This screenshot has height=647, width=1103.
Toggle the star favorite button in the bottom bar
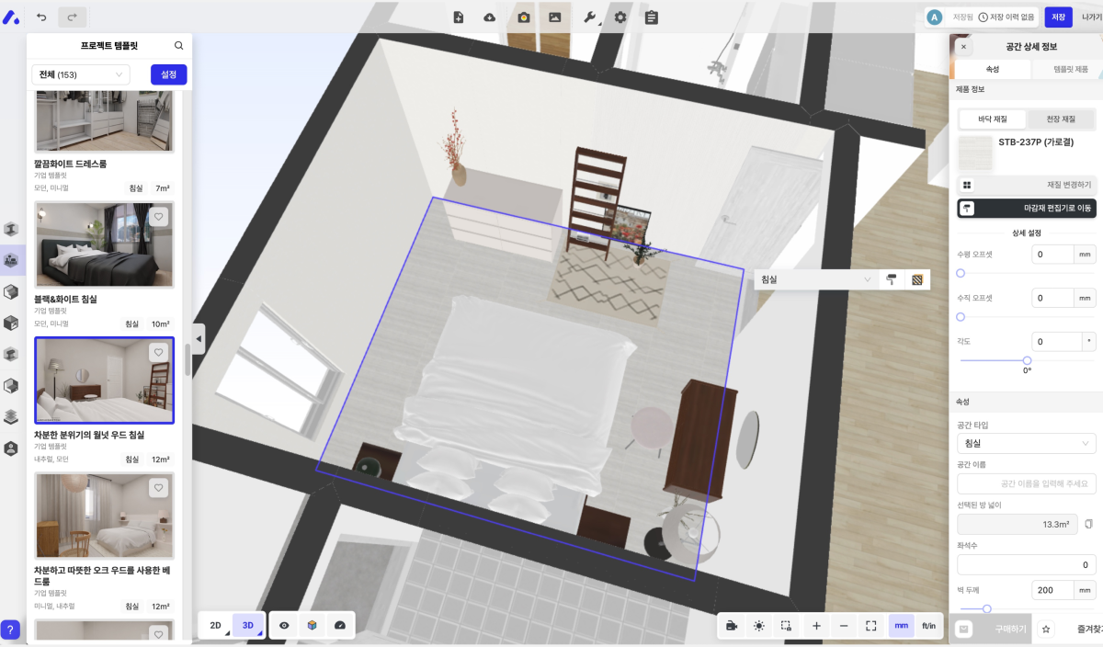click(1046, 629)
